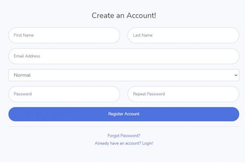Click the 'Email Address' placeholder text
This screenshot has width=245, height=163.
pos(27,56)
